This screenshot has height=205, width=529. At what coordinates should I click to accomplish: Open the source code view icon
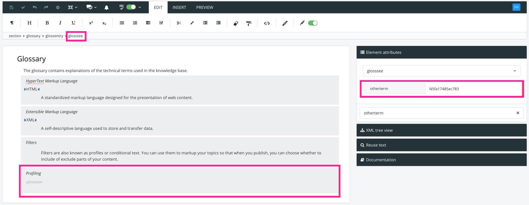pos(267,23)
